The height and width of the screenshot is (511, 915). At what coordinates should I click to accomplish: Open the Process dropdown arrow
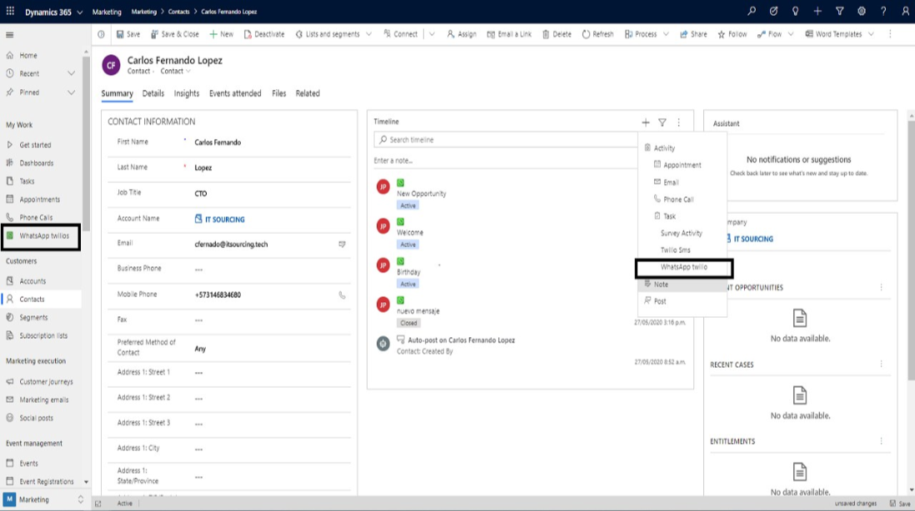click(666, 34)
